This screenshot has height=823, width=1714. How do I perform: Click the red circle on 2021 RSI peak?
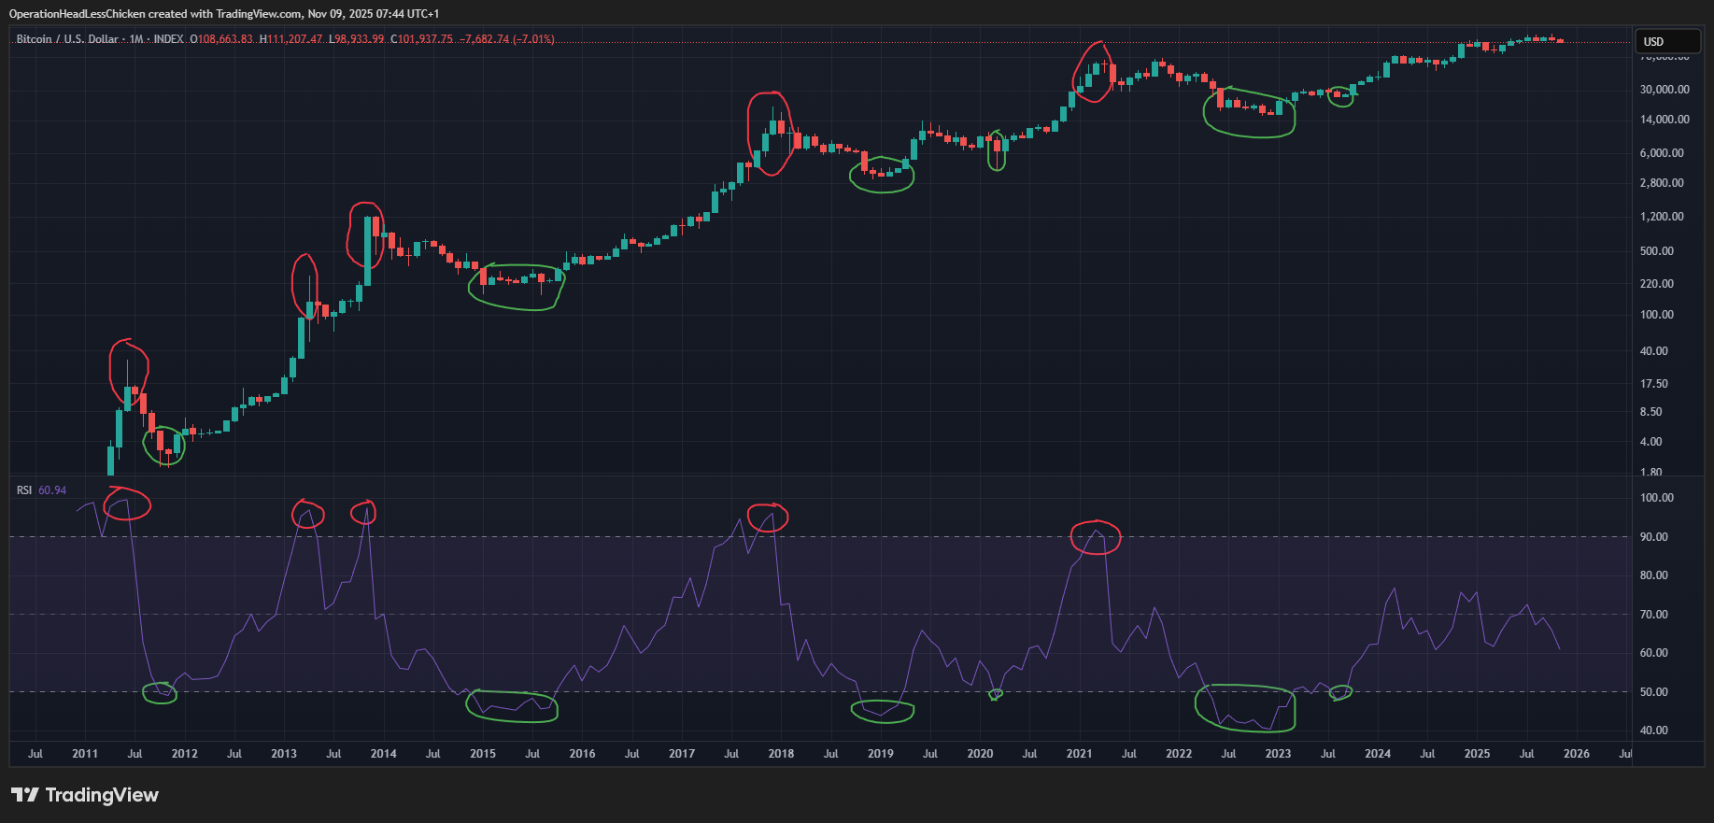tap(1095, 537)
